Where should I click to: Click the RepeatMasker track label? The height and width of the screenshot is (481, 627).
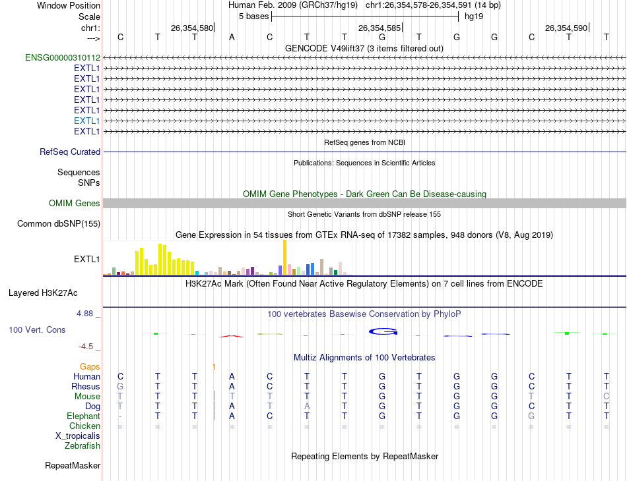click(x=73, y=466)
